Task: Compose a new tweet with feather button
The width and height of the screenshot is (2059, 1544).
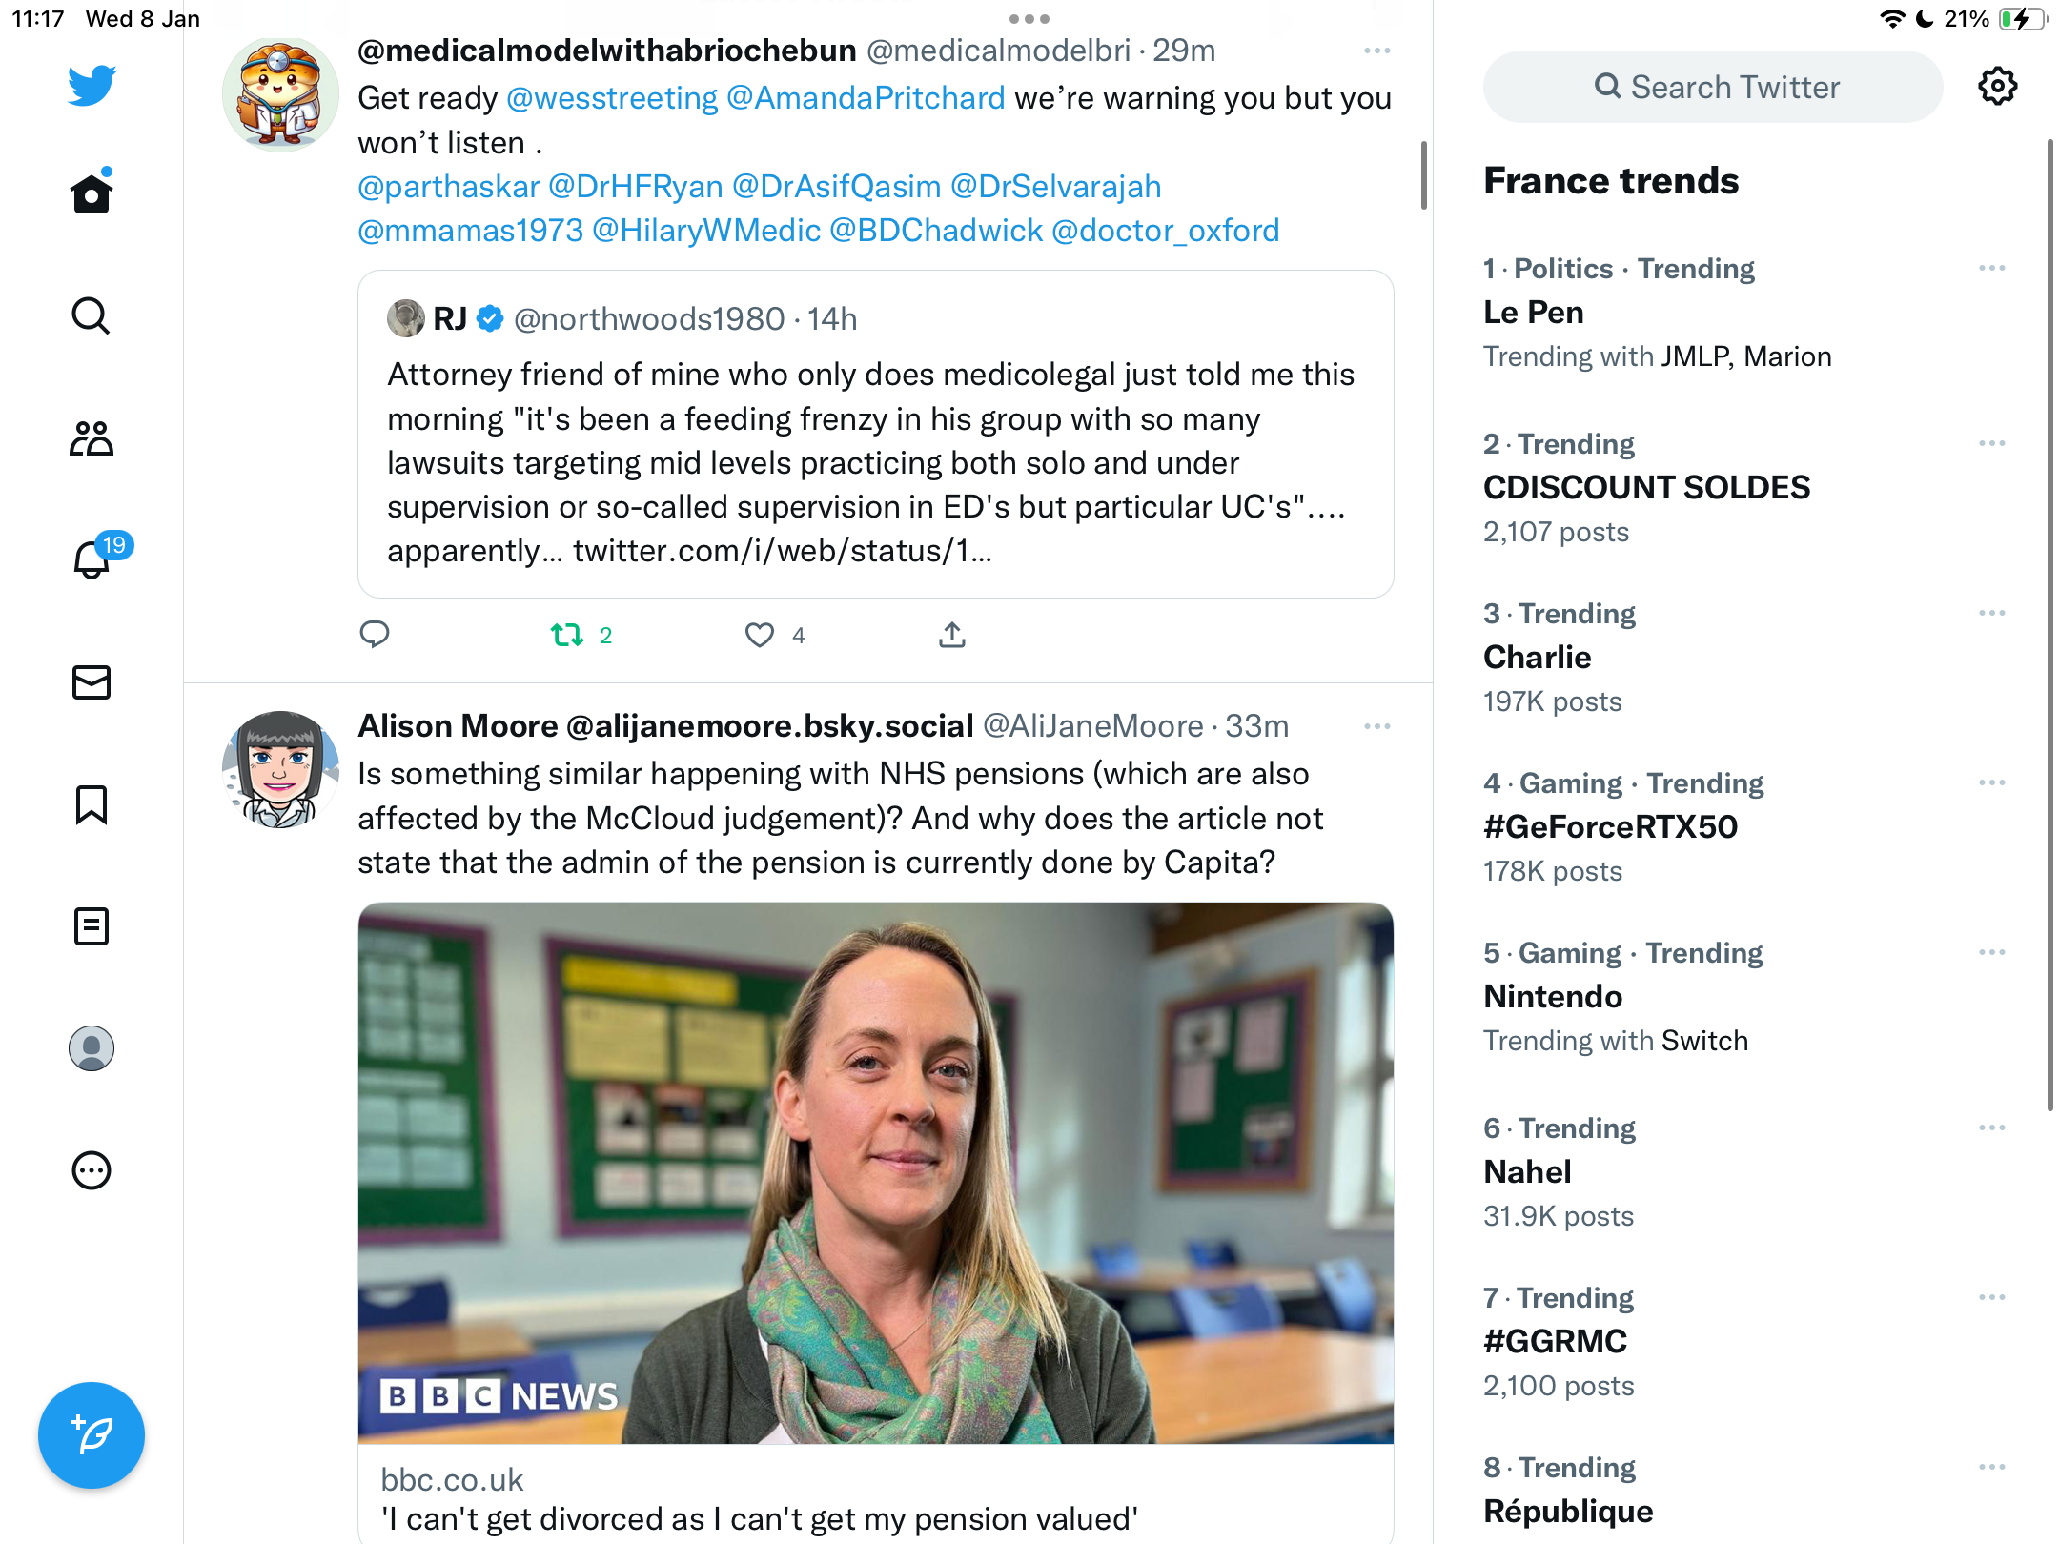Action: click(x=92, y=1435)
